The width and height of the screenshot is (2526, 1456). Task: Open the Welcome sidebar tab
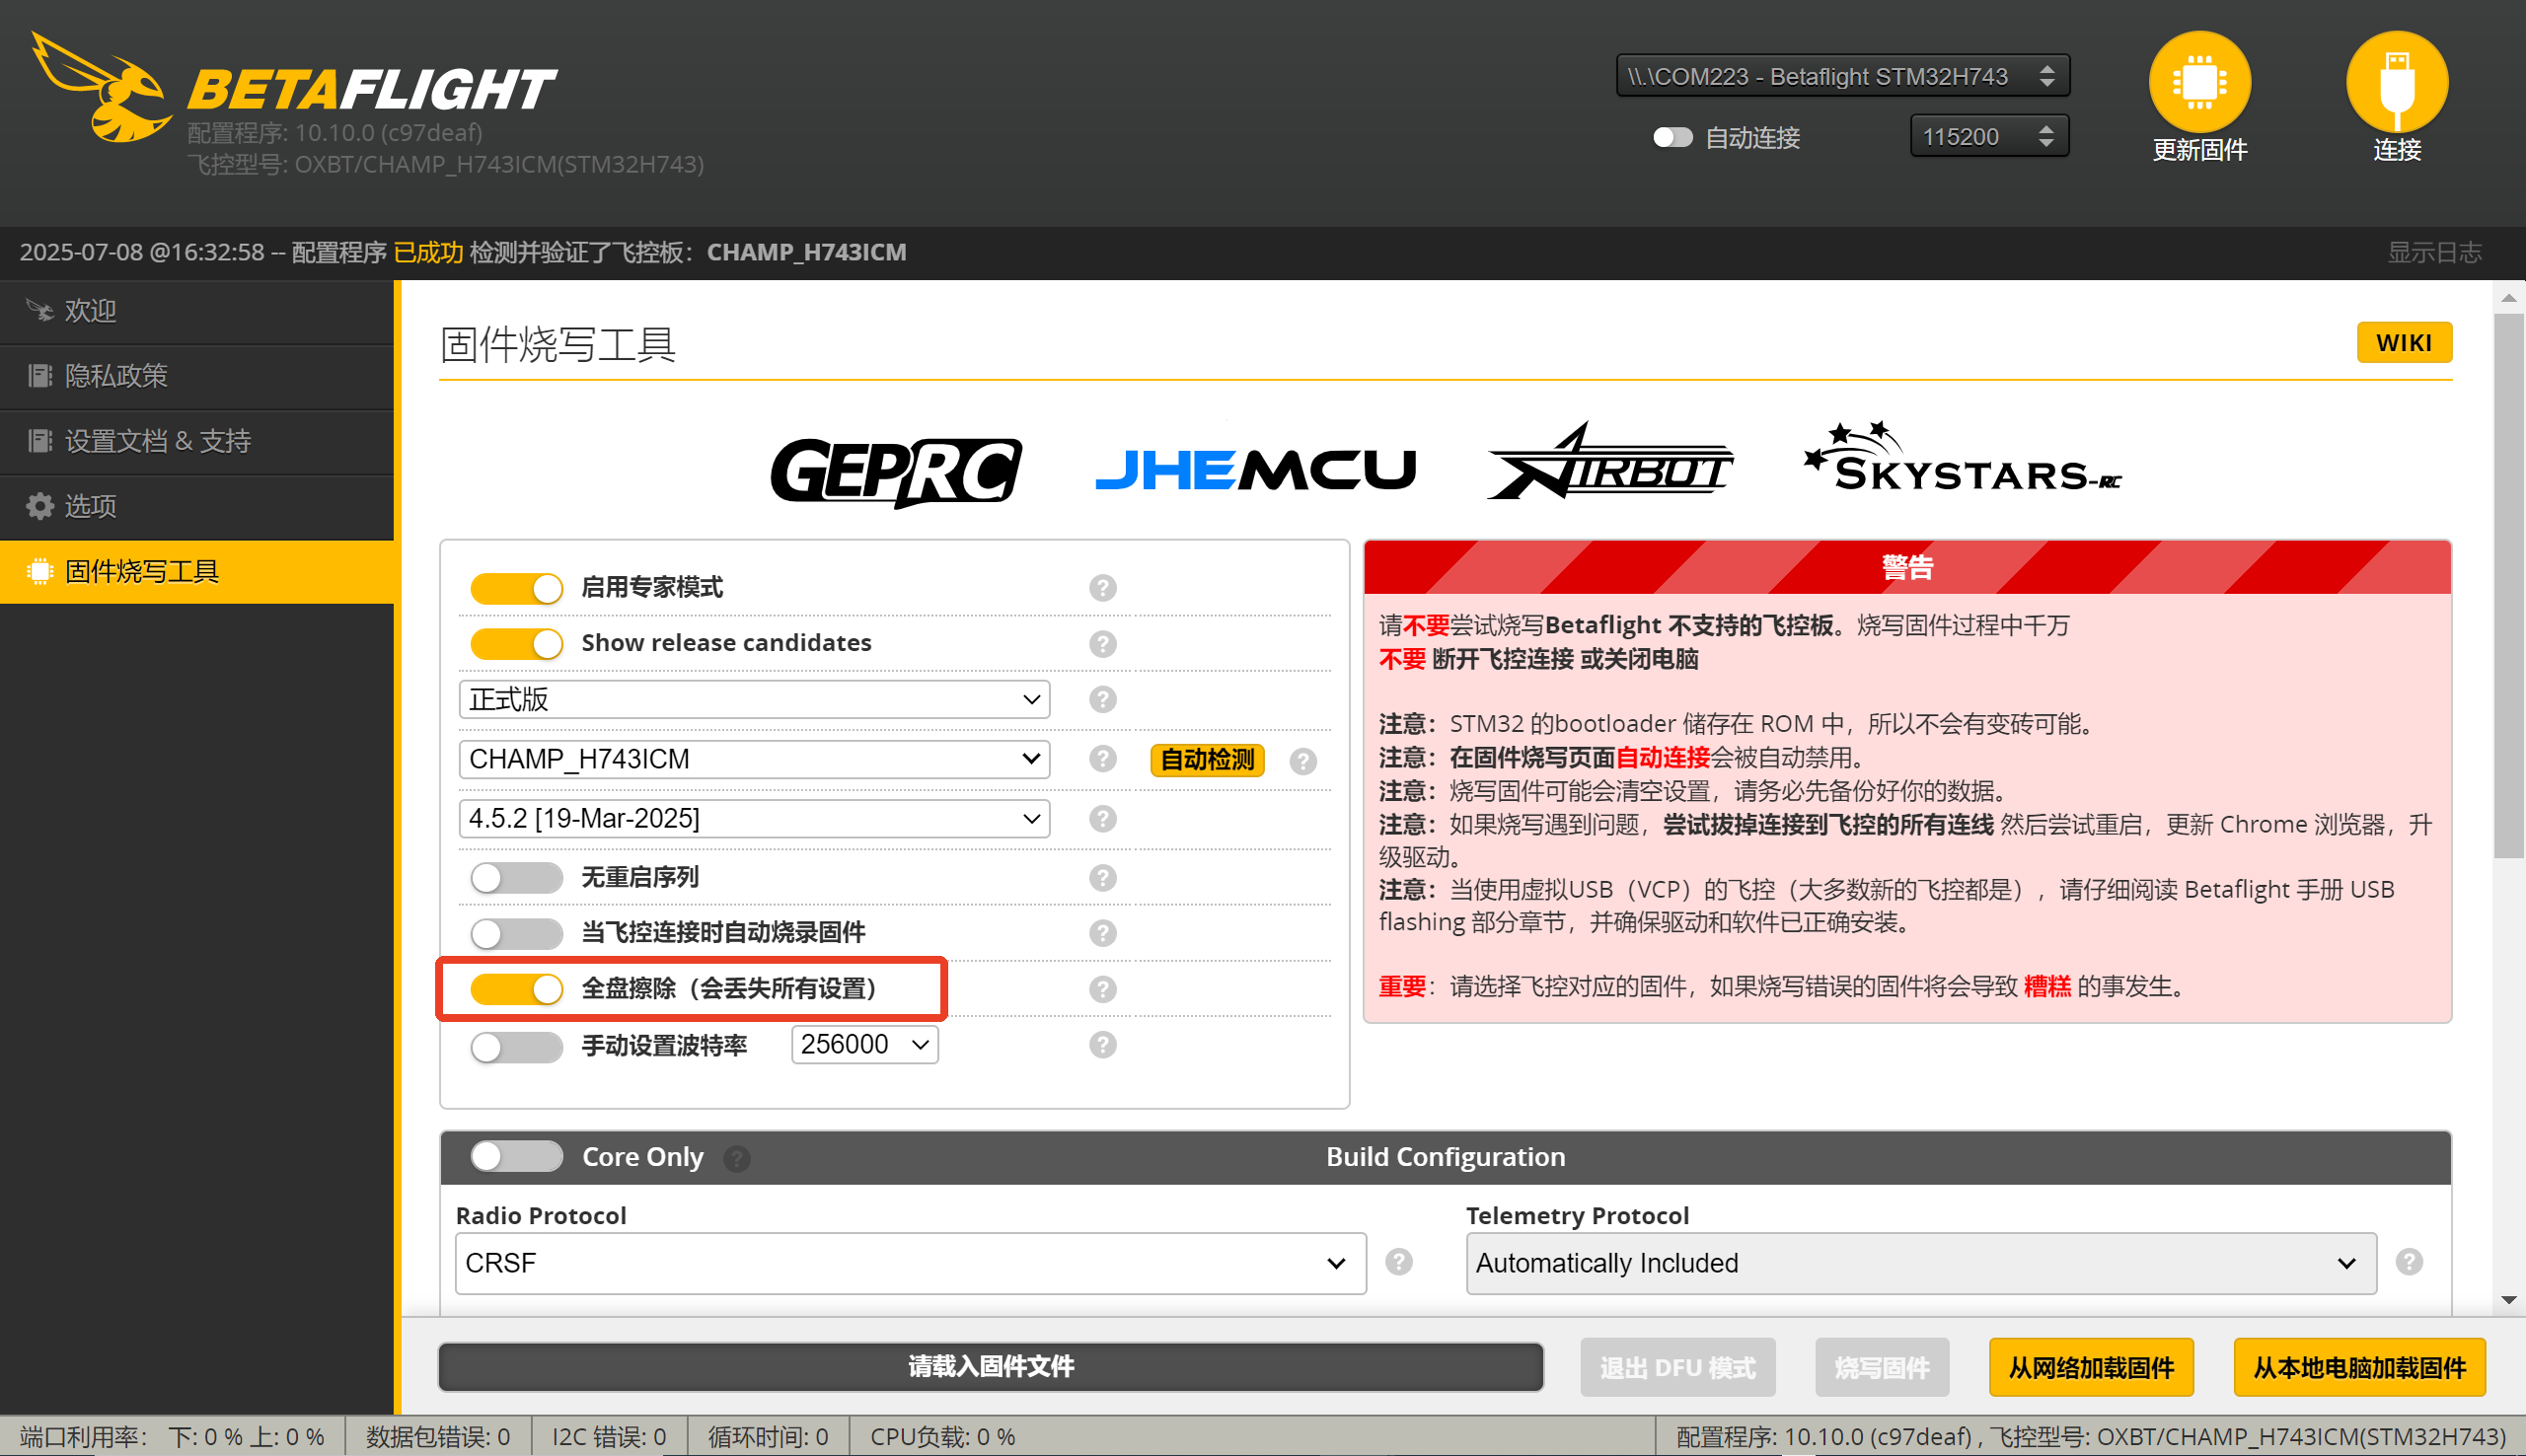(x=90, y=311)
